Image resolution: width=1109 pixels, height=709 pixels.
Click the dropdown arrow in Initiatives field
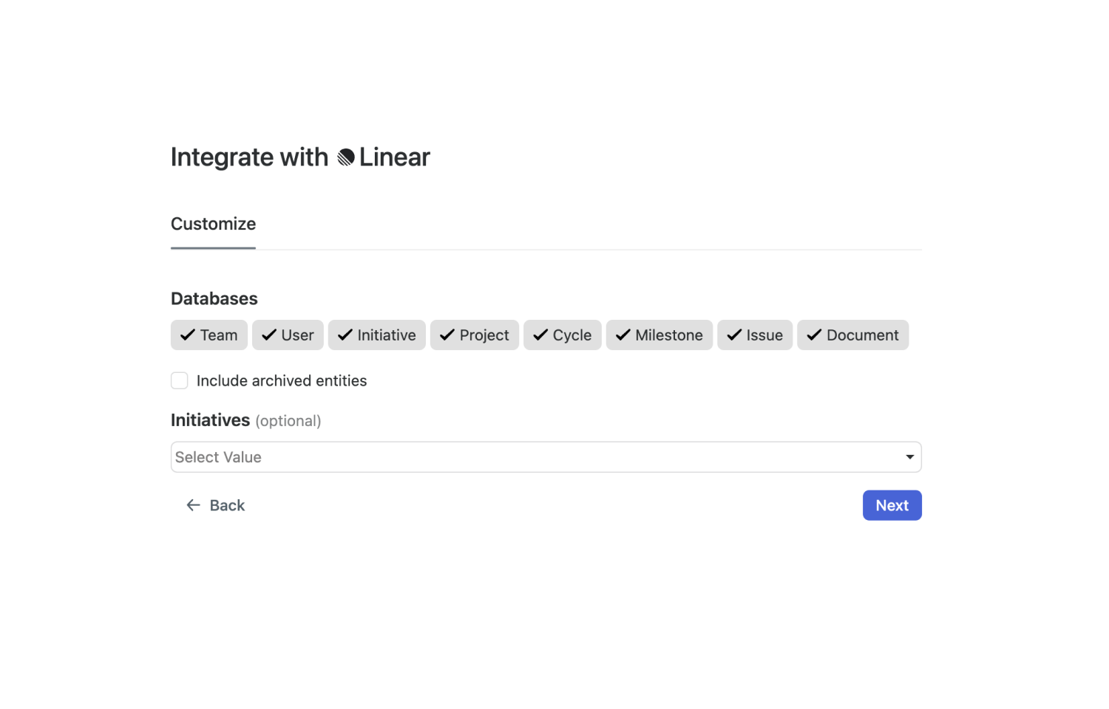click(910, 457)
